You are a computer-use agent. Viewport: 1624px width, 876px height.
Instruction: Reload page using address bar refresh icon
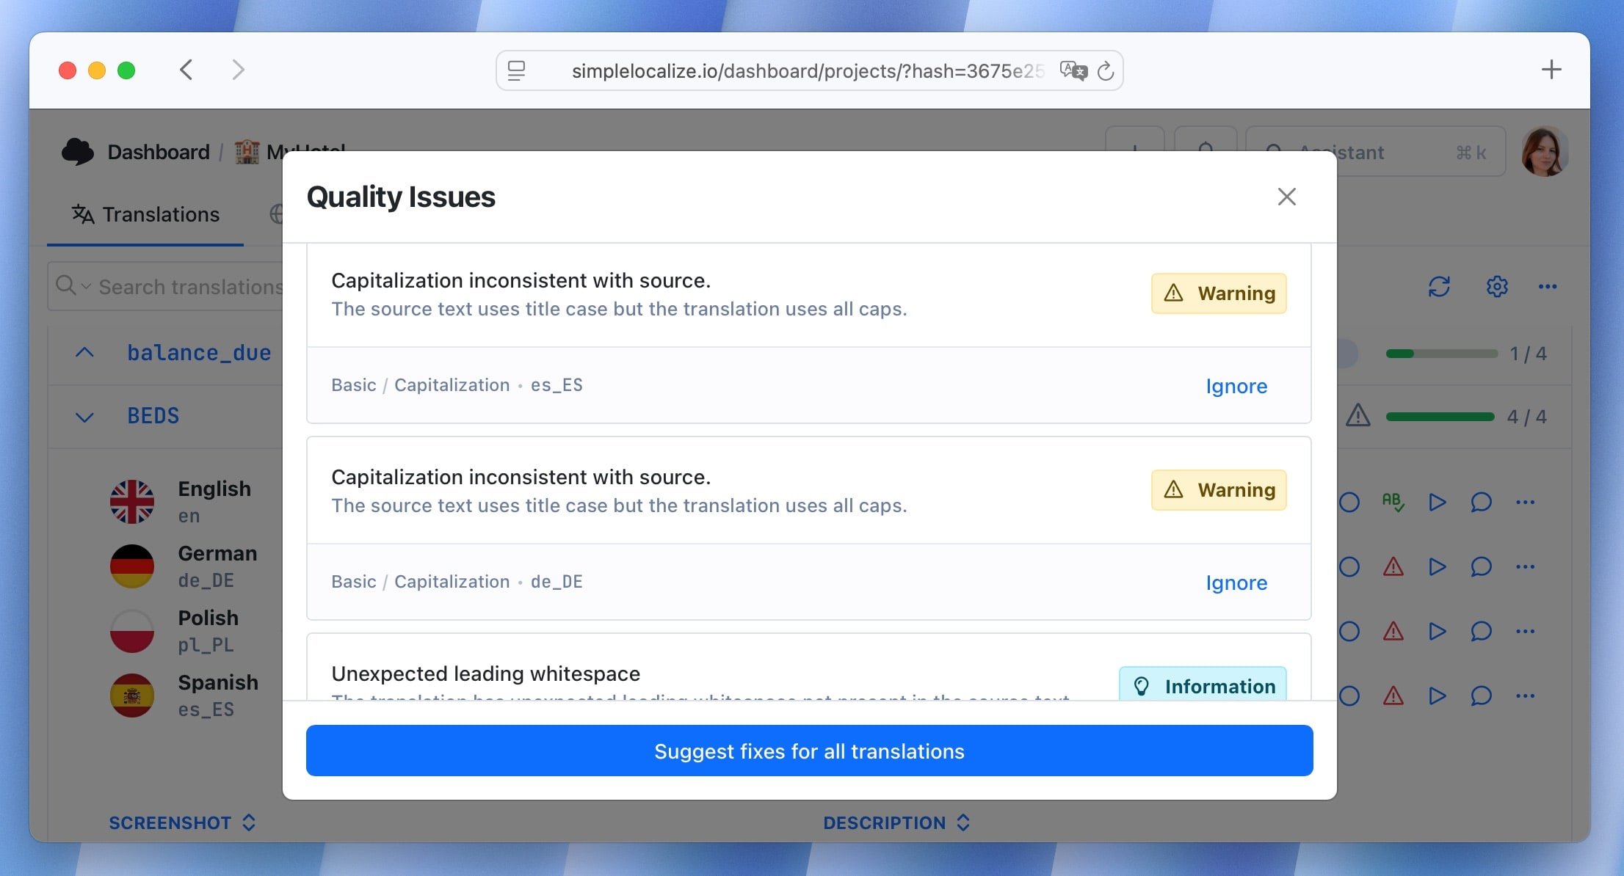click(x=1106, y=71)
